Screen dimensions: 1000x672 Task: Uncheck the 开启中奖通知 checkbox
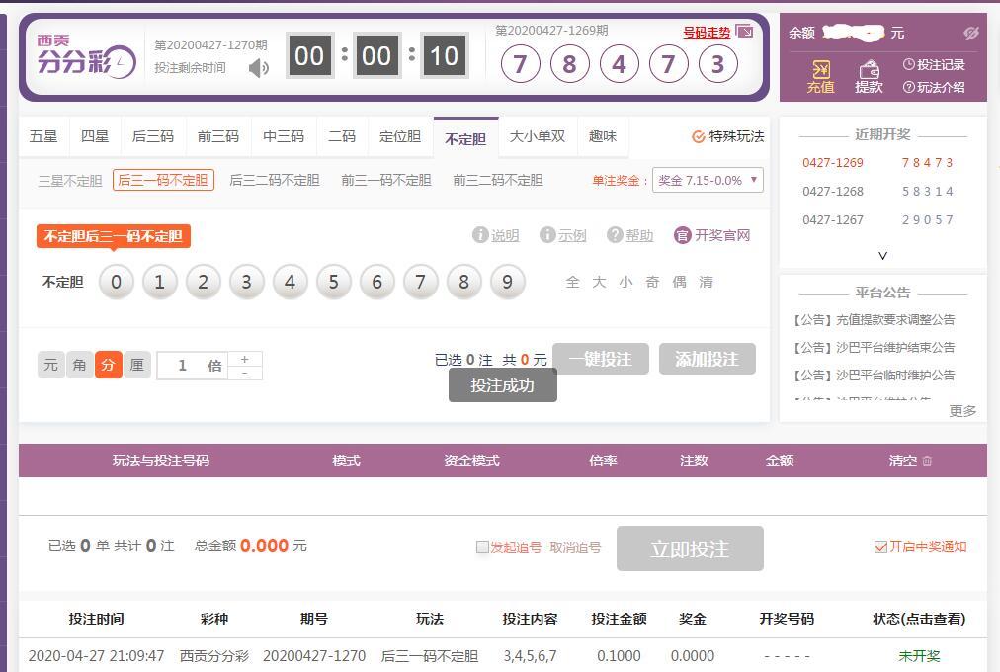point(880,546)
